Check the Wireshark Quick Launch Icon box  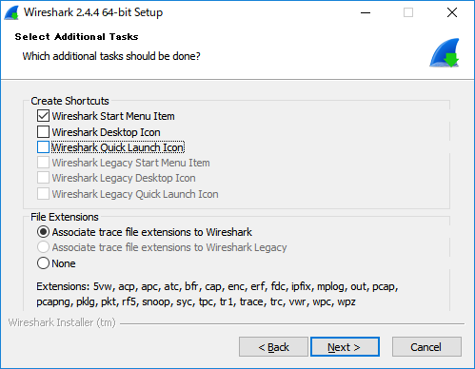coord(43,147)
